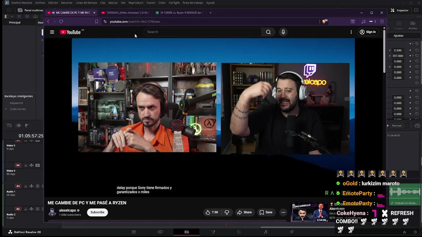This screenshot has width=422, height=237.
Task: Click the timeline voiceover microphone icon
Action: point(27,125)
